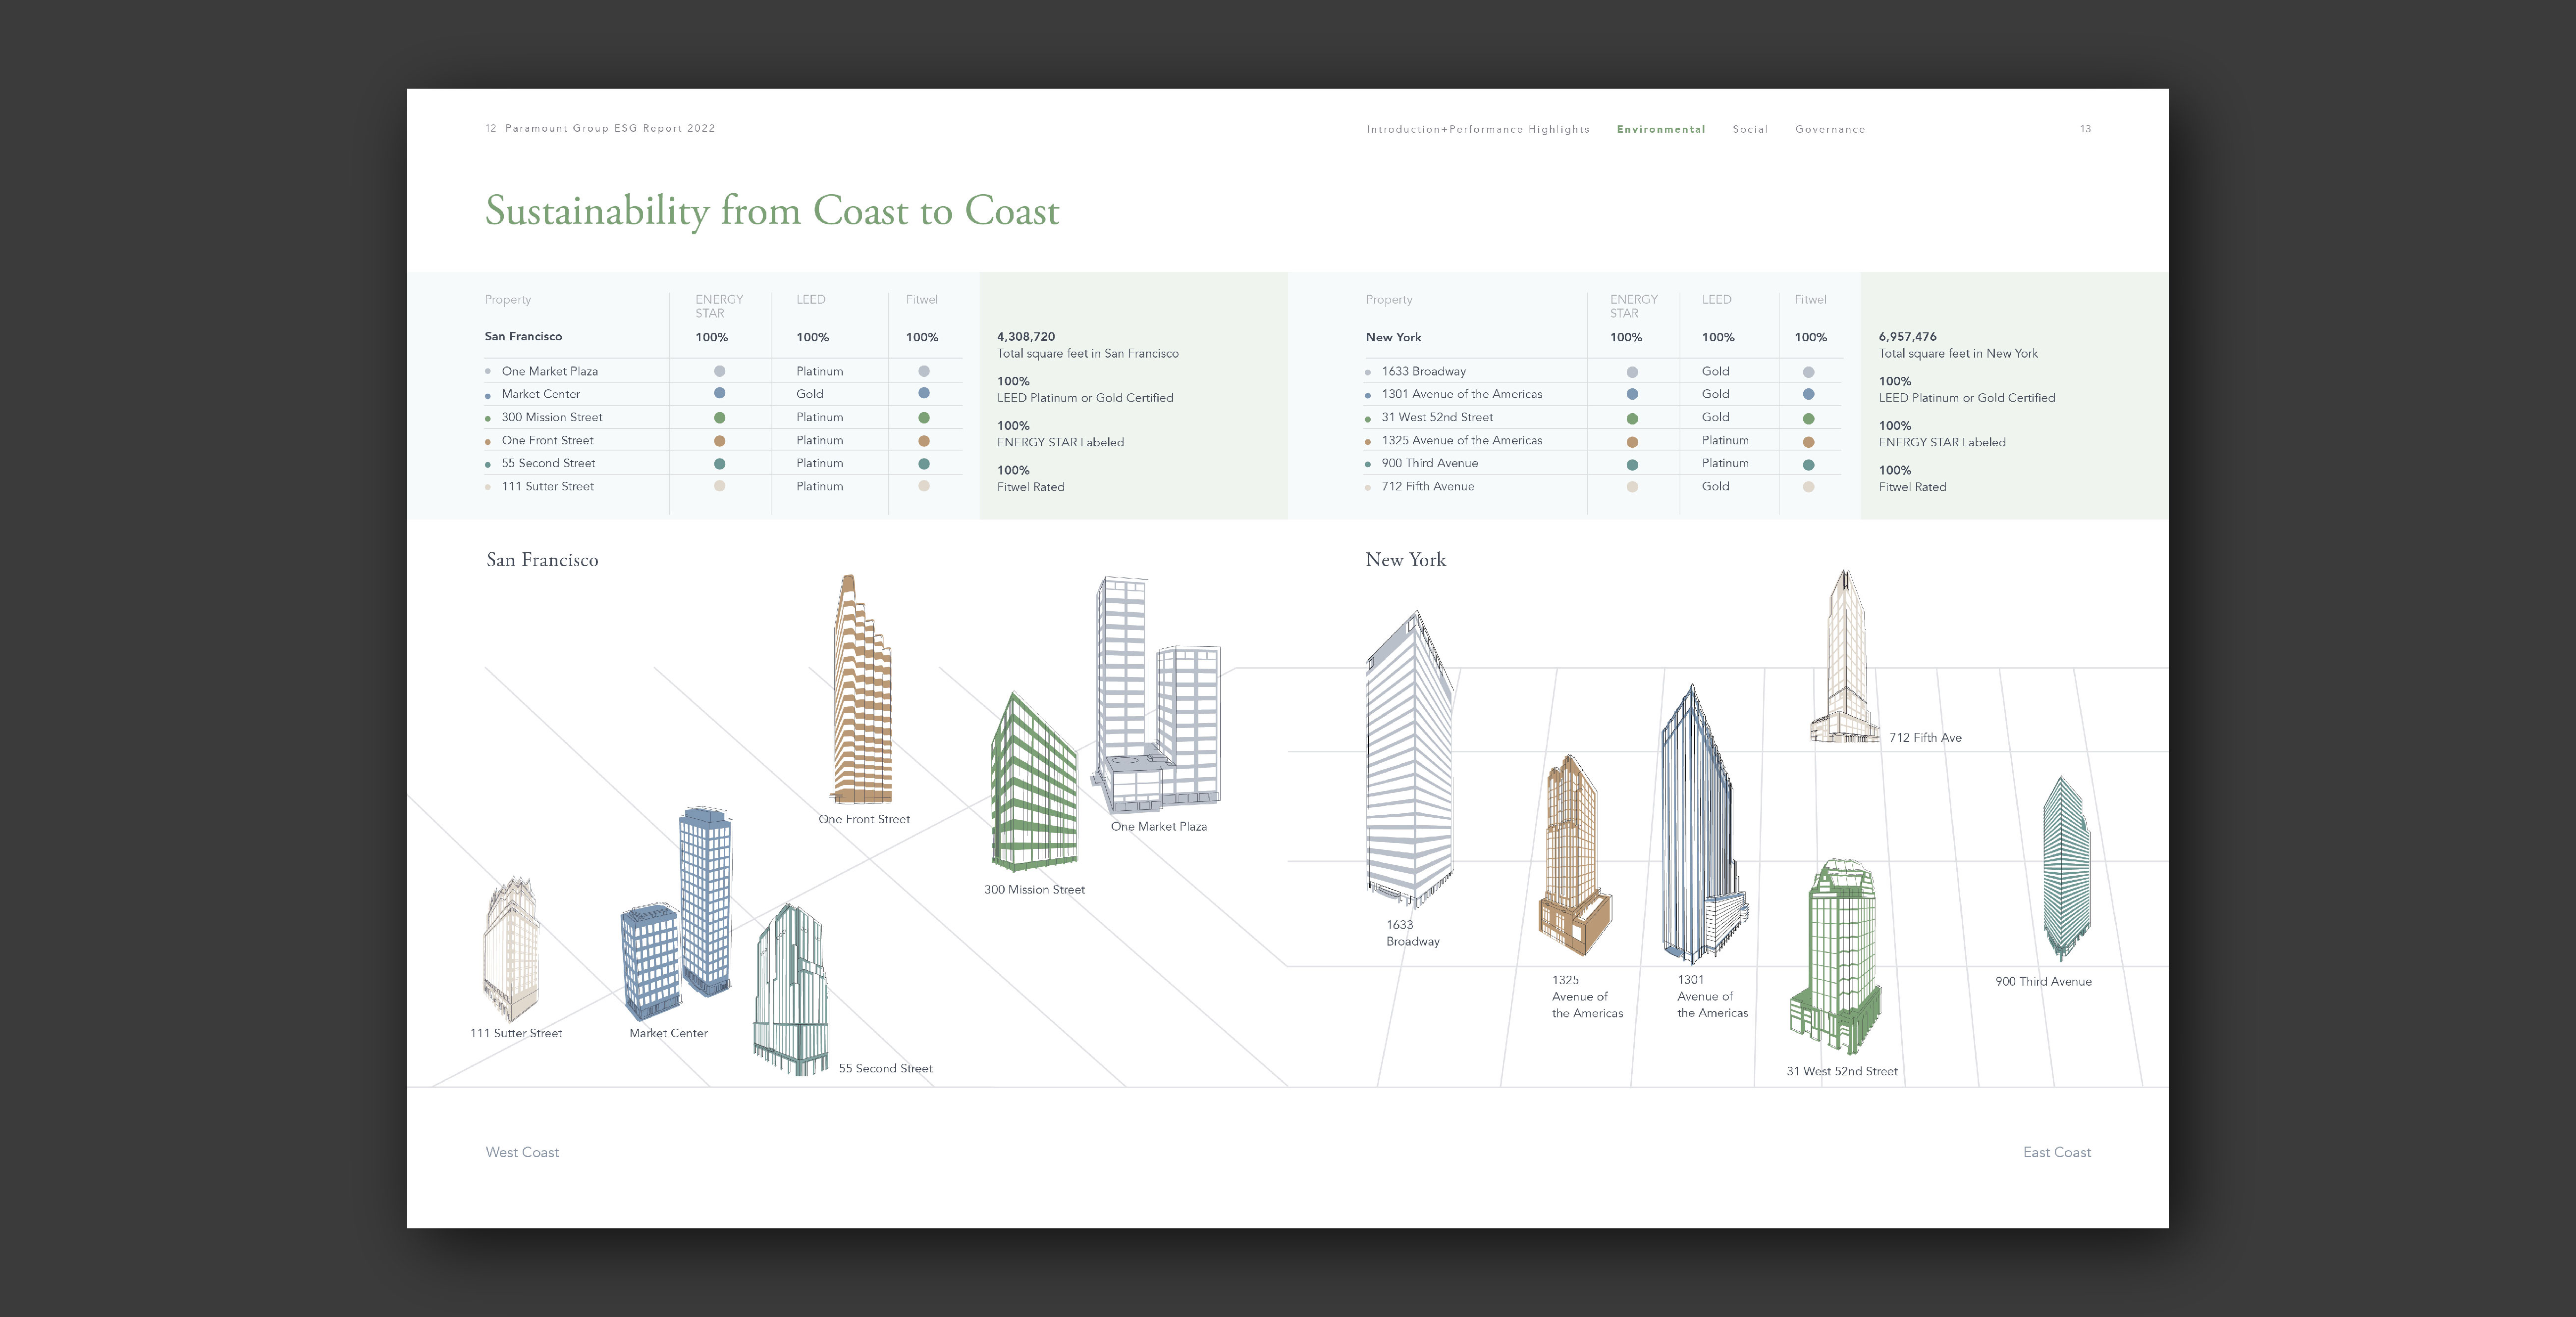Open the Social section tab
The height and width of the screenshot is (1317, 2576).
(1750, 129)
